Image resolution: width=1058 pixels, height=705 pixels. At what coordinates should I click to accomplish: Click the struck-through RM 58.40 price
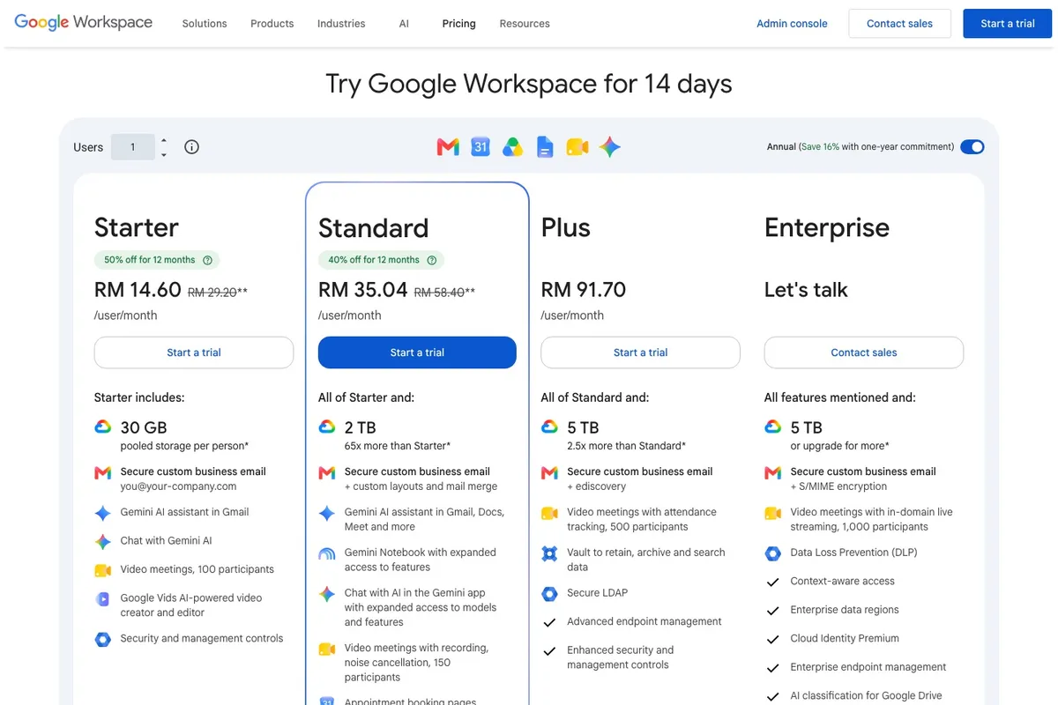click(x=439, y=293)
